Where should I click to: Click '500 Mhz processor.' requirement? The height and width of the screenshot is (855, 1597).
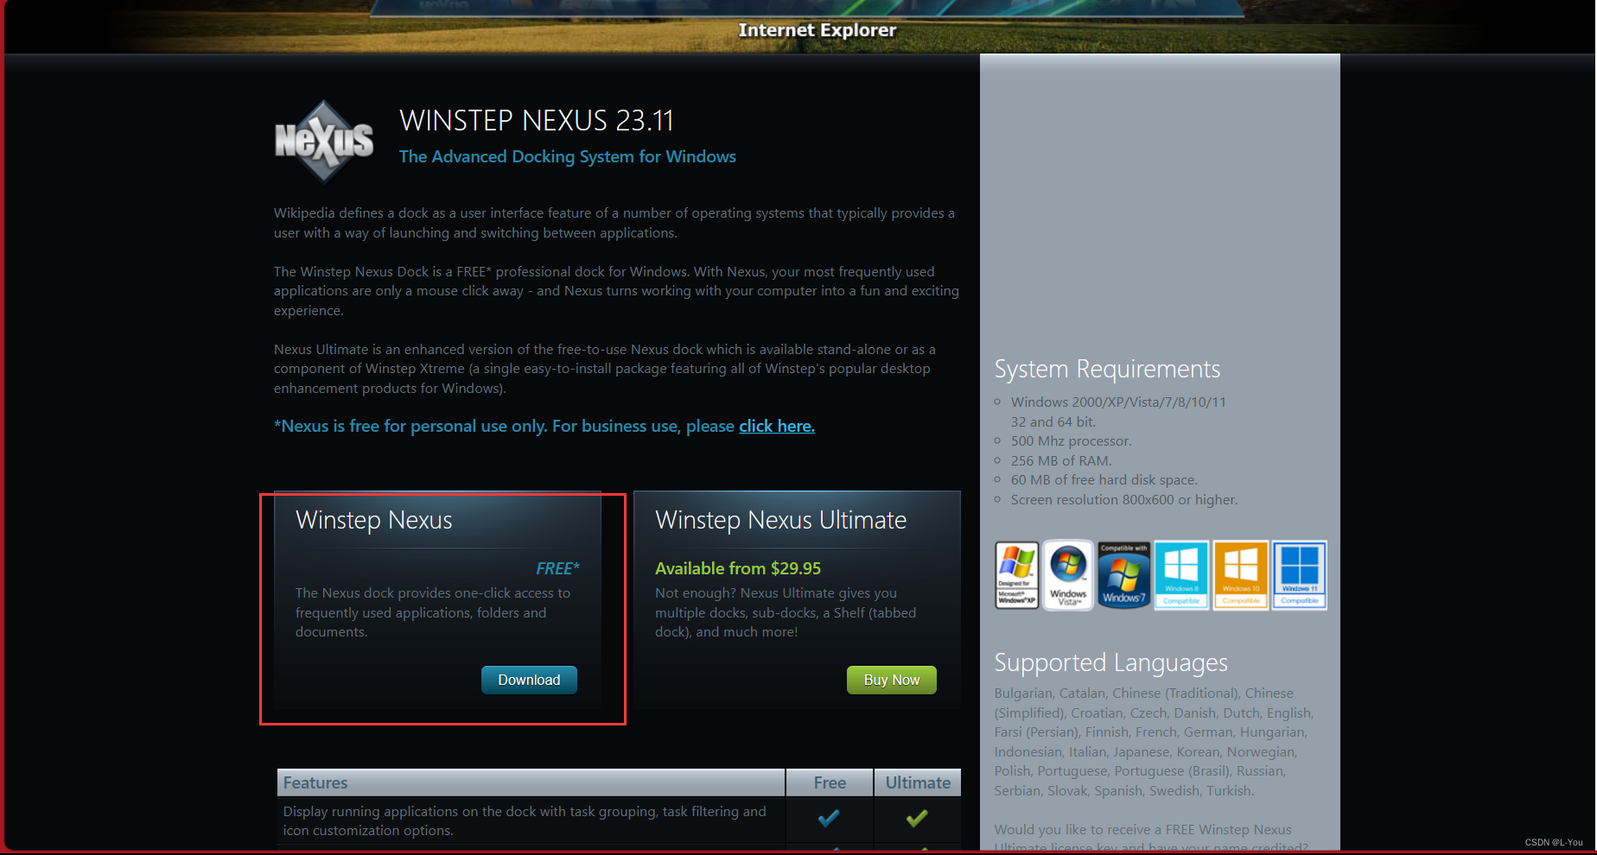1072,441
